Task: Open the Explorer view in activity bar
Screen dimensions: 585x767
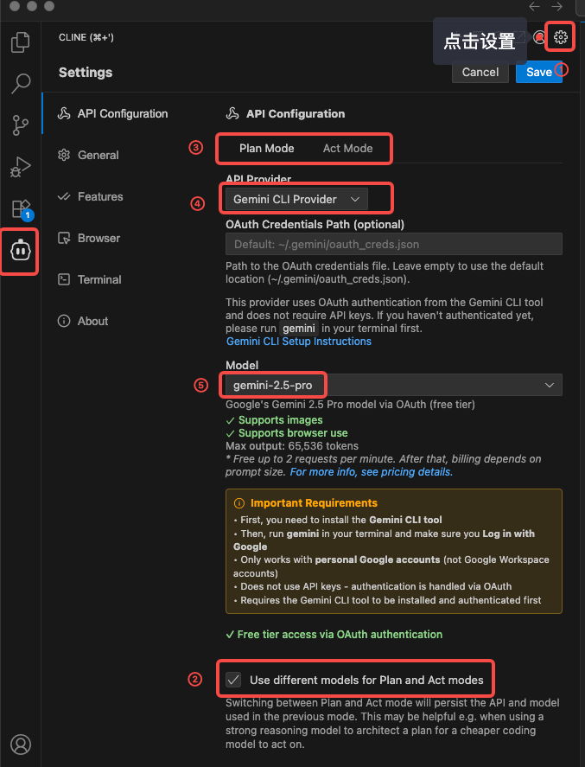Action: 21,42
